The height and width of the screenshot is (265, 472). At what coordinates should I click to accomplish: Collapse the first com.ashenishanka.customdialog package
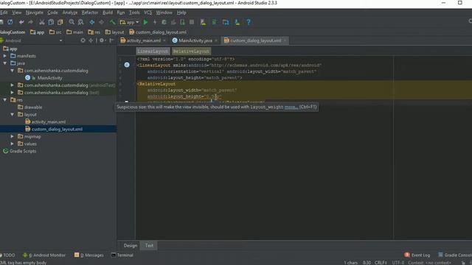13,71
